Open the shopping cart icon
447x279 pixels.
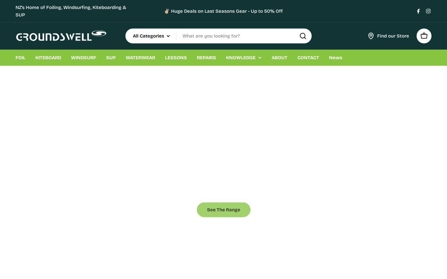pyautogui.click(x=424, y=36)
